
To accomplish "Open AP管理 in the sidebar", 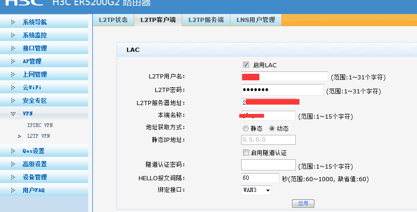I will point(32,61).
